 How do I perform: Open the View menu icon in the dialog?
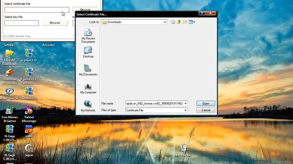[192, 22]
